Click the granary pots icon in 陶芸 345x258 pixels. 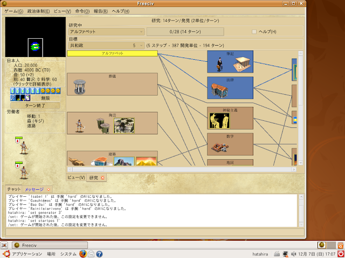(x=103, y=125)
